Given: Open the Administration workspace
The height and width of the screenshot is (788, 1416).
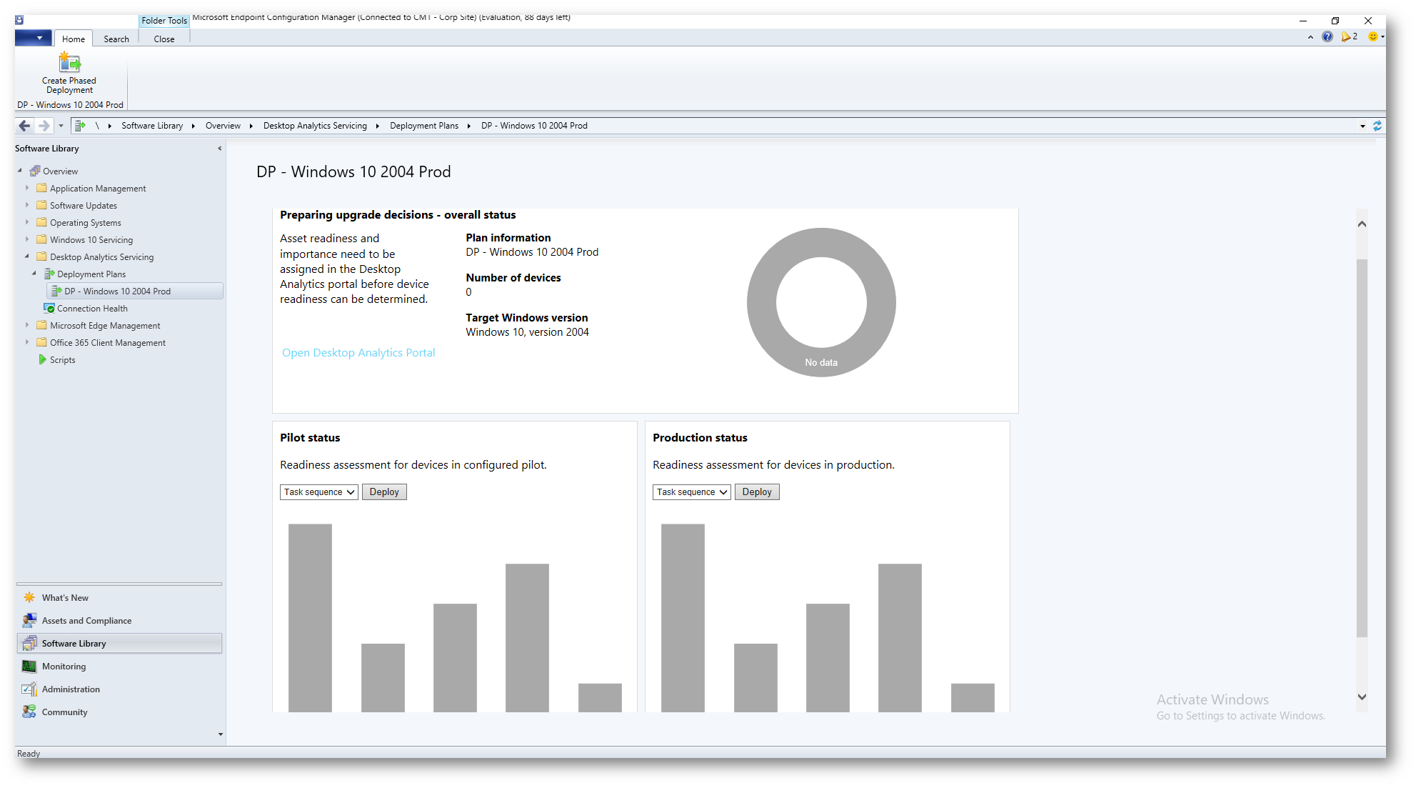Looking at the screenshot, I should (119, 689).
